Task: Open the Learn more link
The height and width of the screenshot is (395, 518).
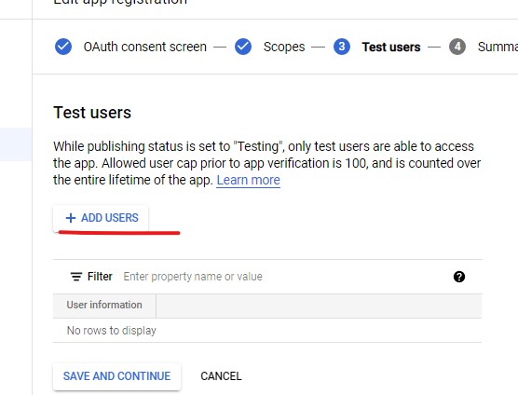Action: click(249, 181)
